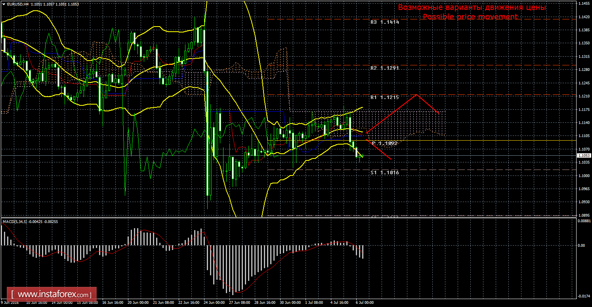592x307 pixels.
Task: Click the 20 Jun 00:00 time label
Action: (x=137, y=302)
